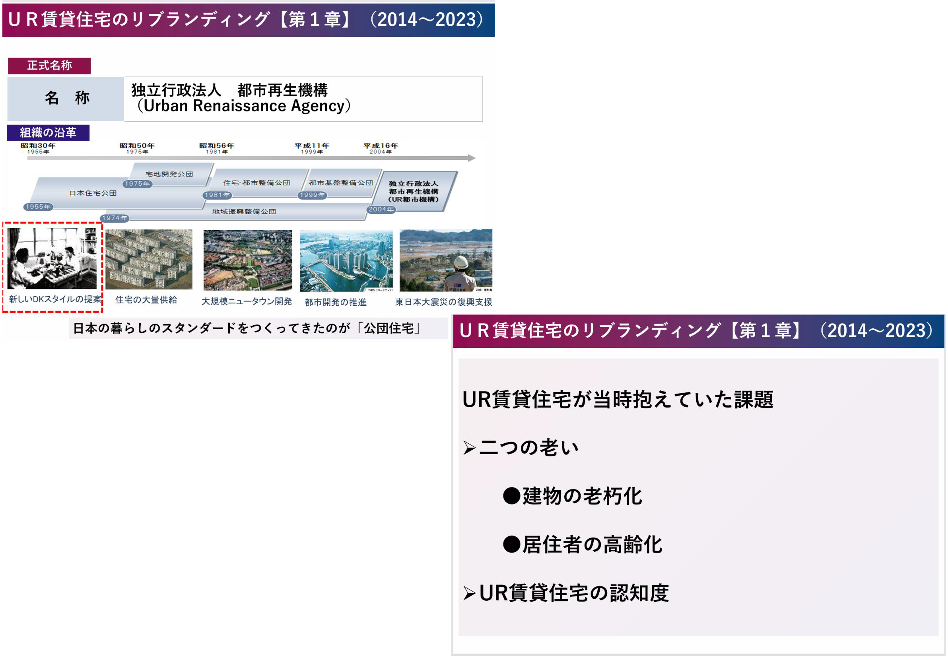Click the 1999年 timeline badge
The width and height of the screenshot is (948, 656).
tap(313, 195)
